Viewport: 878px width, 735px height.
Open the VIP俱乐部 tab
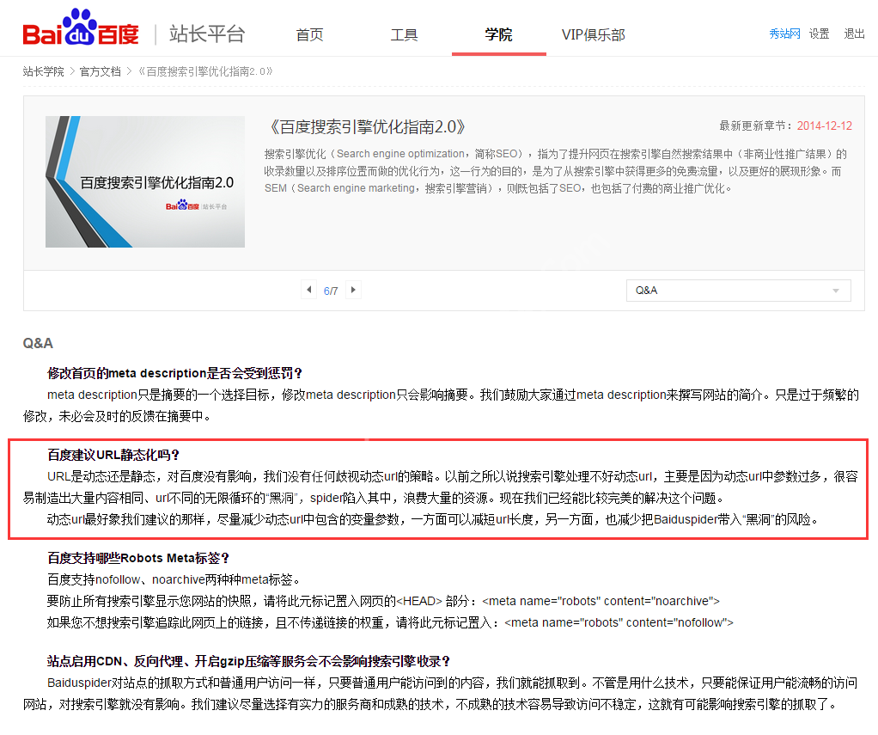click(593, 34)
